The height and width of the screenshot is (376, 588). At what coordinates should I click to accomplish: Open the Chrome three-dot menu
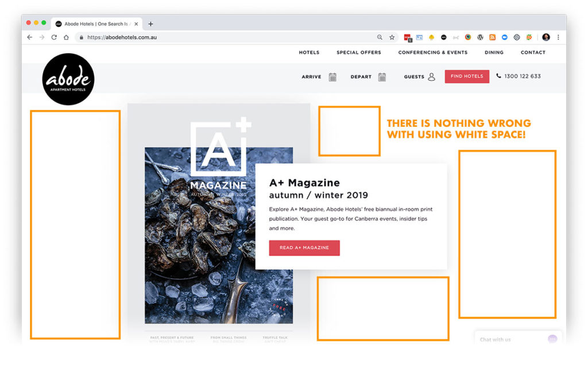coord(558,37)
